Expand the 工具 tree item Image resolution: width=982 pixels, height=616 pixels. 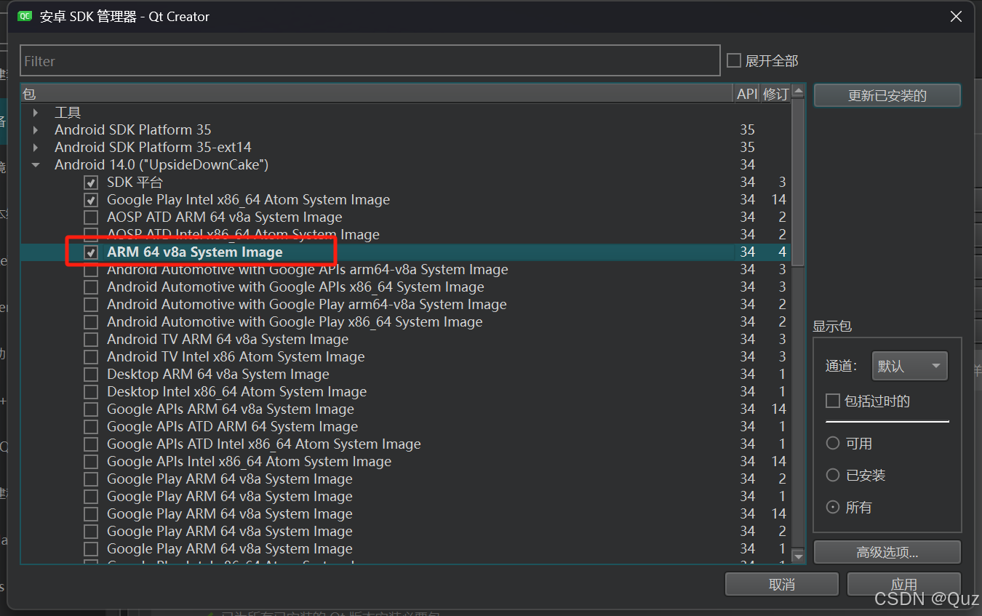tap(35, 112)
